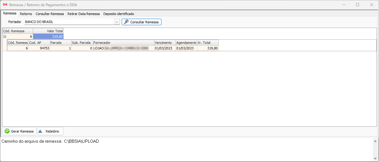This screenshot has width=379, height=162.
Task: Go to the Retirar Data Remessa tab
Action: [x=83, y=14]
